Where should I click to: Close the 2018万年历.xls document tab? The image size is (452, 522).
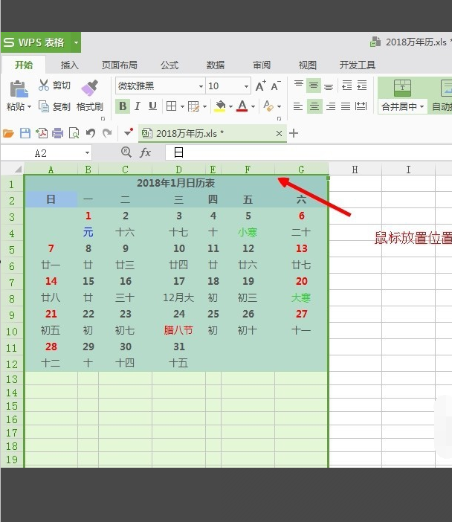(279, 134)
